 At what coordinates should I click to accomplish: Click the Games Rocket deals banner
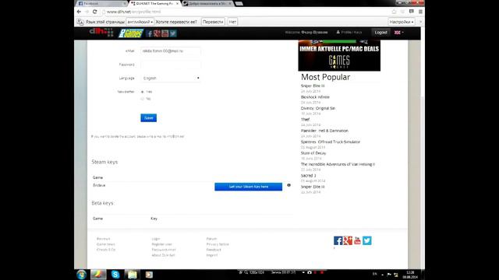pos(339,55)
